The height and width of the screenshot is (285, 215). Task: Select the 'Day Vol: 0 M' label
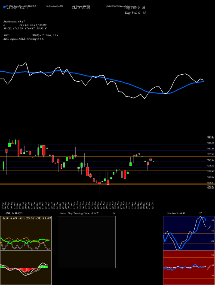135,13
